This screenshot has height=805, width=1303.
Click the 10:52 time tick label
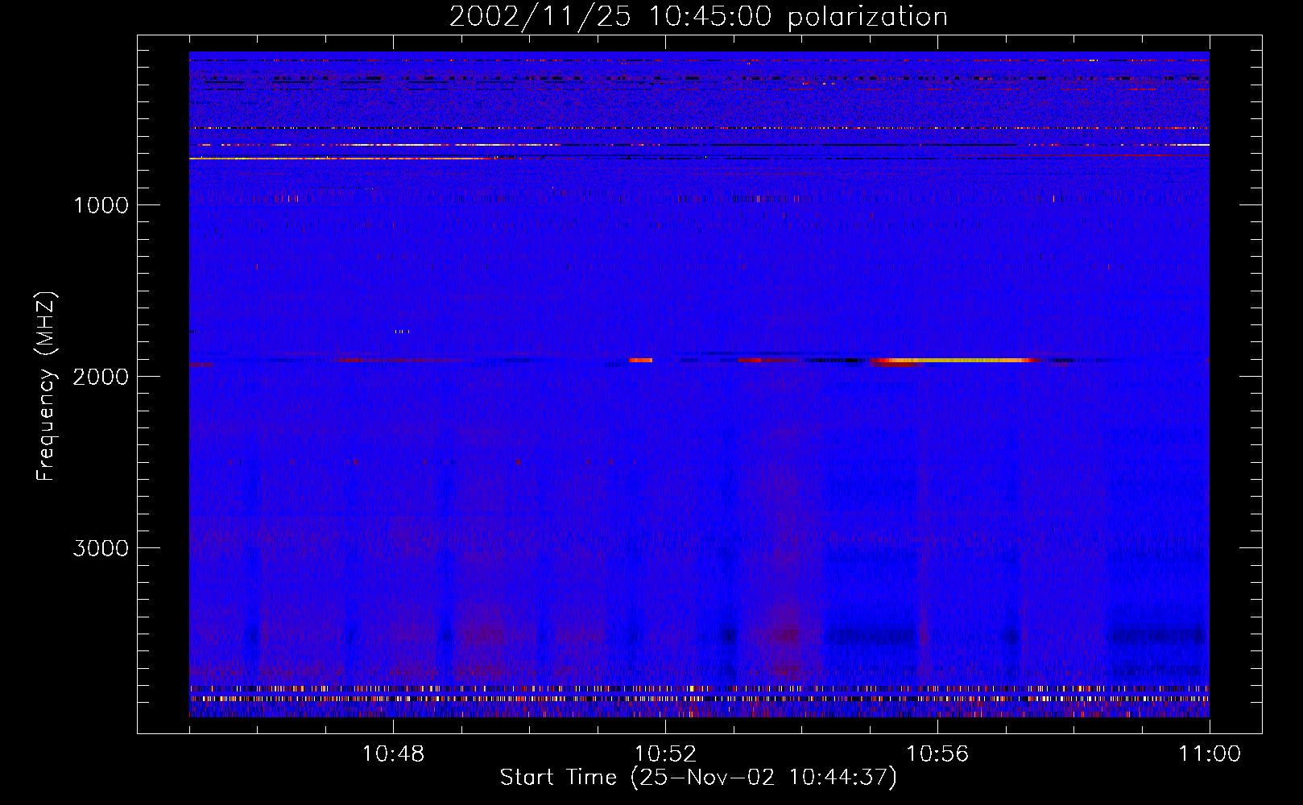point(665,754)
